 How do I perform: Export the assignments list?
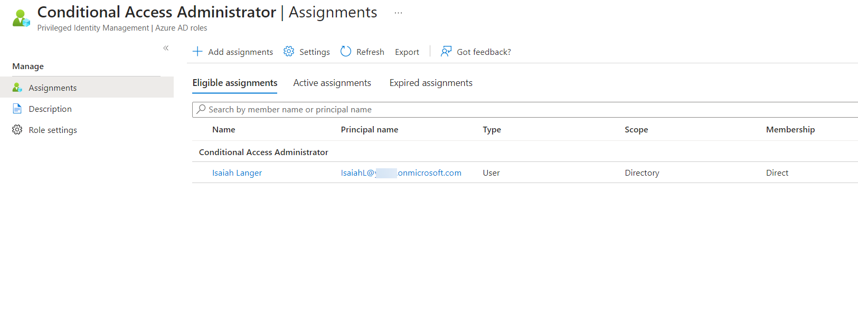tap(407, 52)
